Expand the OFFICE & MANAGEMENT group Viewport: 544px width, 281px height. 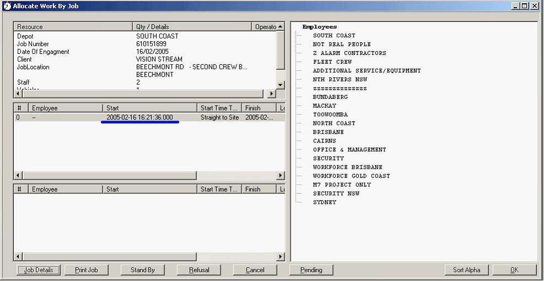coord(349,150)
